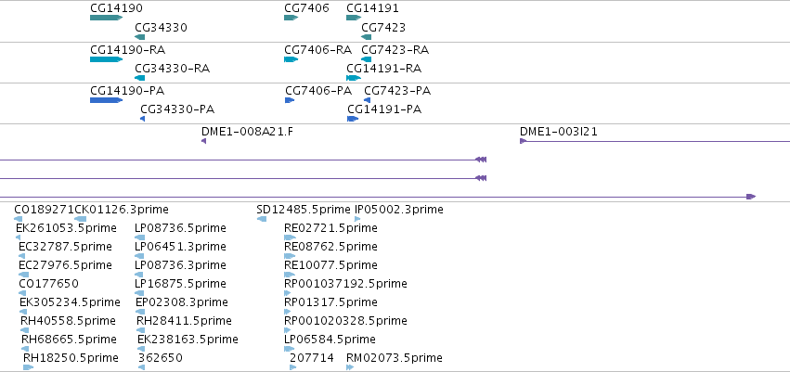Select the CO189271 EST label
Image resolution: width=790 pixels, height=372 pixels.
coord(45,210)
